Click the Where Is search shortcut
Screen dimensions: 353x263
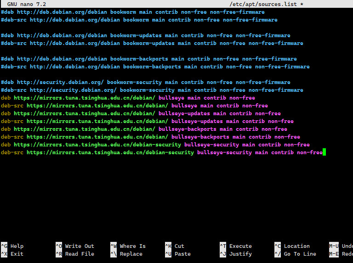click(x=132, y=246)
